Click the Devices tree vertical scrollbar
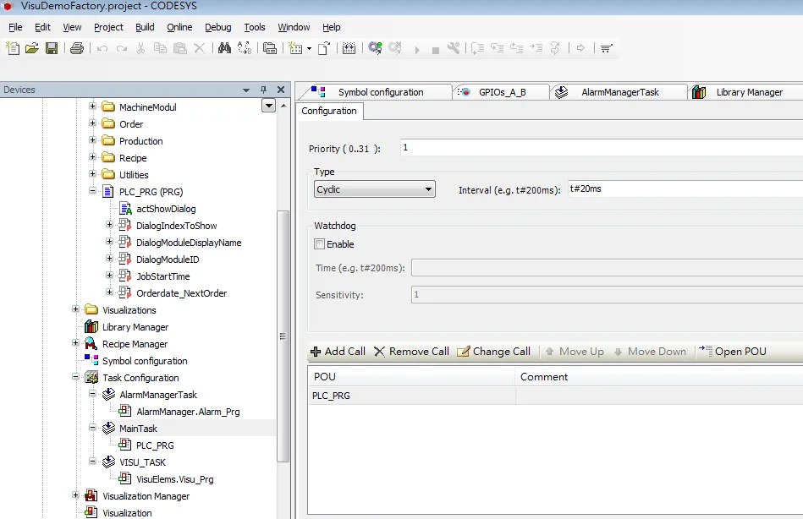 [283, 336]
